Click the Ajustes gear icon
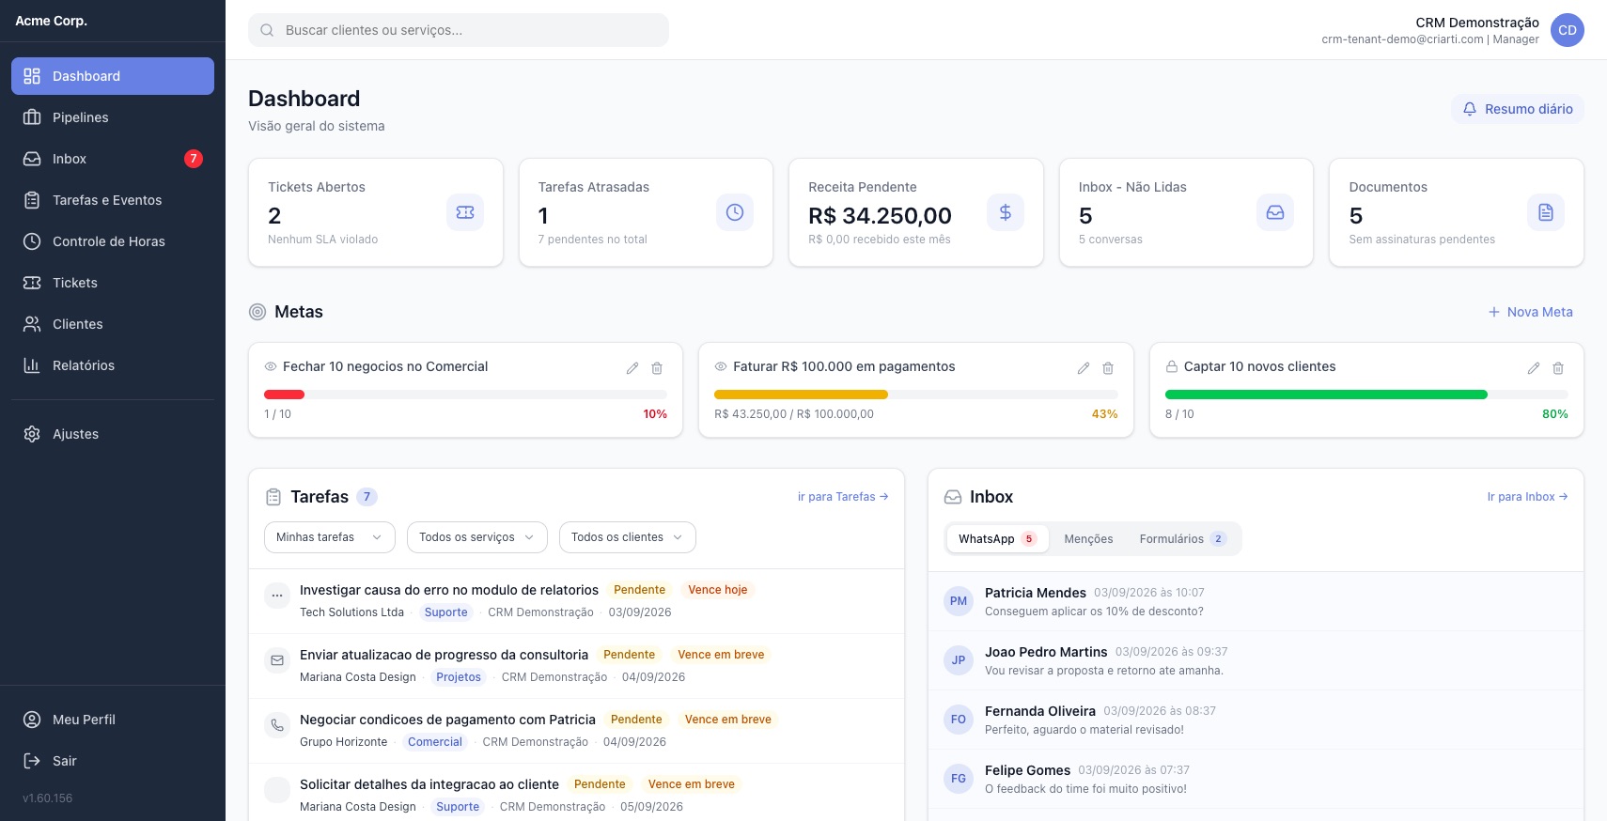The image size is (1607, 821). click(32, 434)
